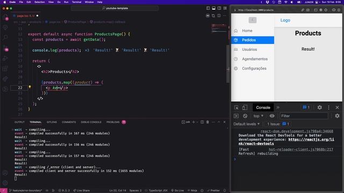Click Prettier in the status bar
The width and height of the screenshot is (344, 193).
click(x=213, y=191)
